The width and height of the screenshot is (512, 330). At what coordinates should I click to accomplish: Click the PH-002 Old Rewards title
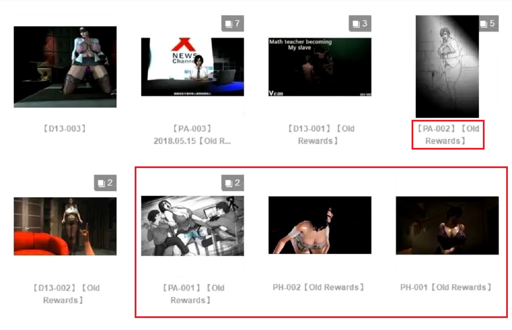pos(319,288)
